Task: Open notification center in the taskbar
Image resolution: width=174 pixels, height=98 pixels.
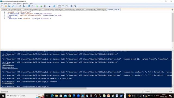Action: (x=171, y=96)
